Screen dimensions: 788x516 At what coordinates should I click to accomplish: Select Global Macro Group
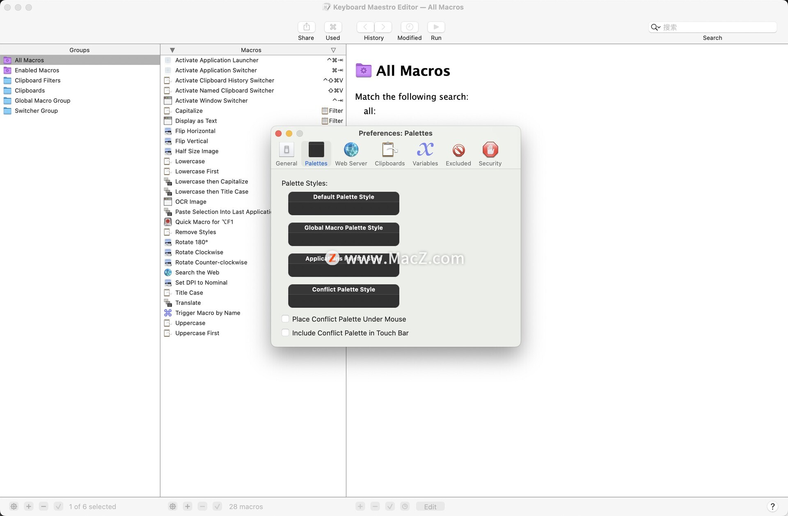point(80,101)
